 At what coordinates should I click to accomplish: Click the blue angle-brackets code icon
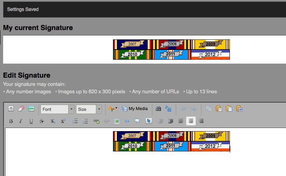[x=127, y=121]
